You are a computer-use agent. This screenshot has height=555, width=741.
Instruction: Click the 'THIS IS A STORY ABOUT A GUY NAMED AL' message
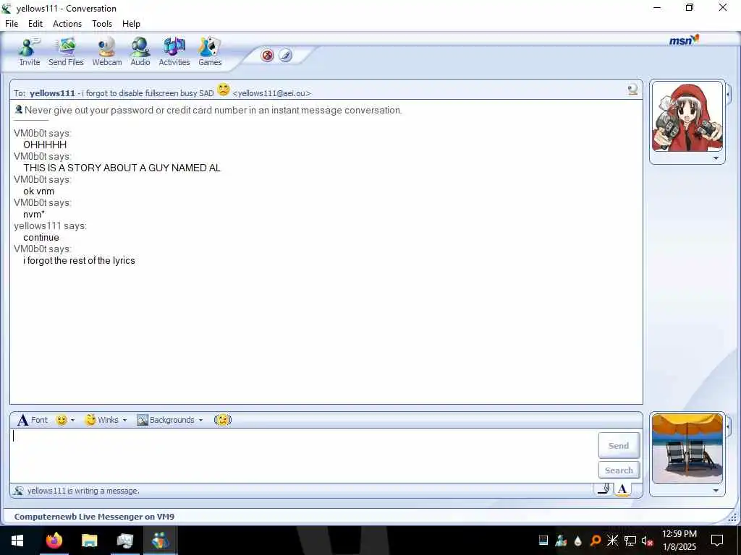(122, 168)
